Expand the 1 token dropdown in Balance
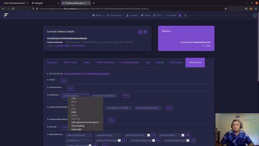259x146 pixels. [206, 46]
